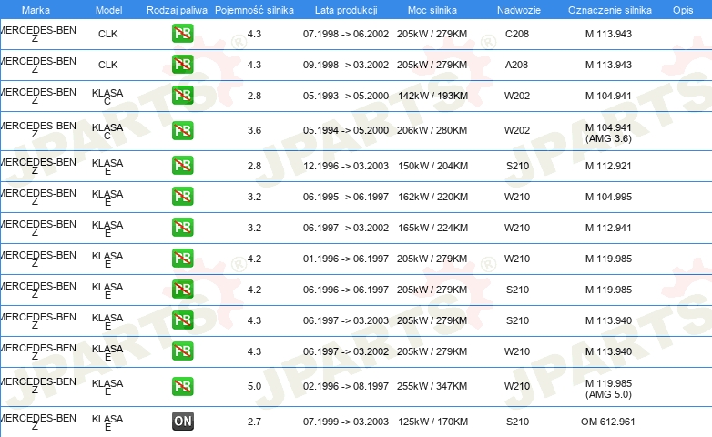The image size is (712, 437).
Task: Click power value 150kW / 204KM
Action: [432, 166]
